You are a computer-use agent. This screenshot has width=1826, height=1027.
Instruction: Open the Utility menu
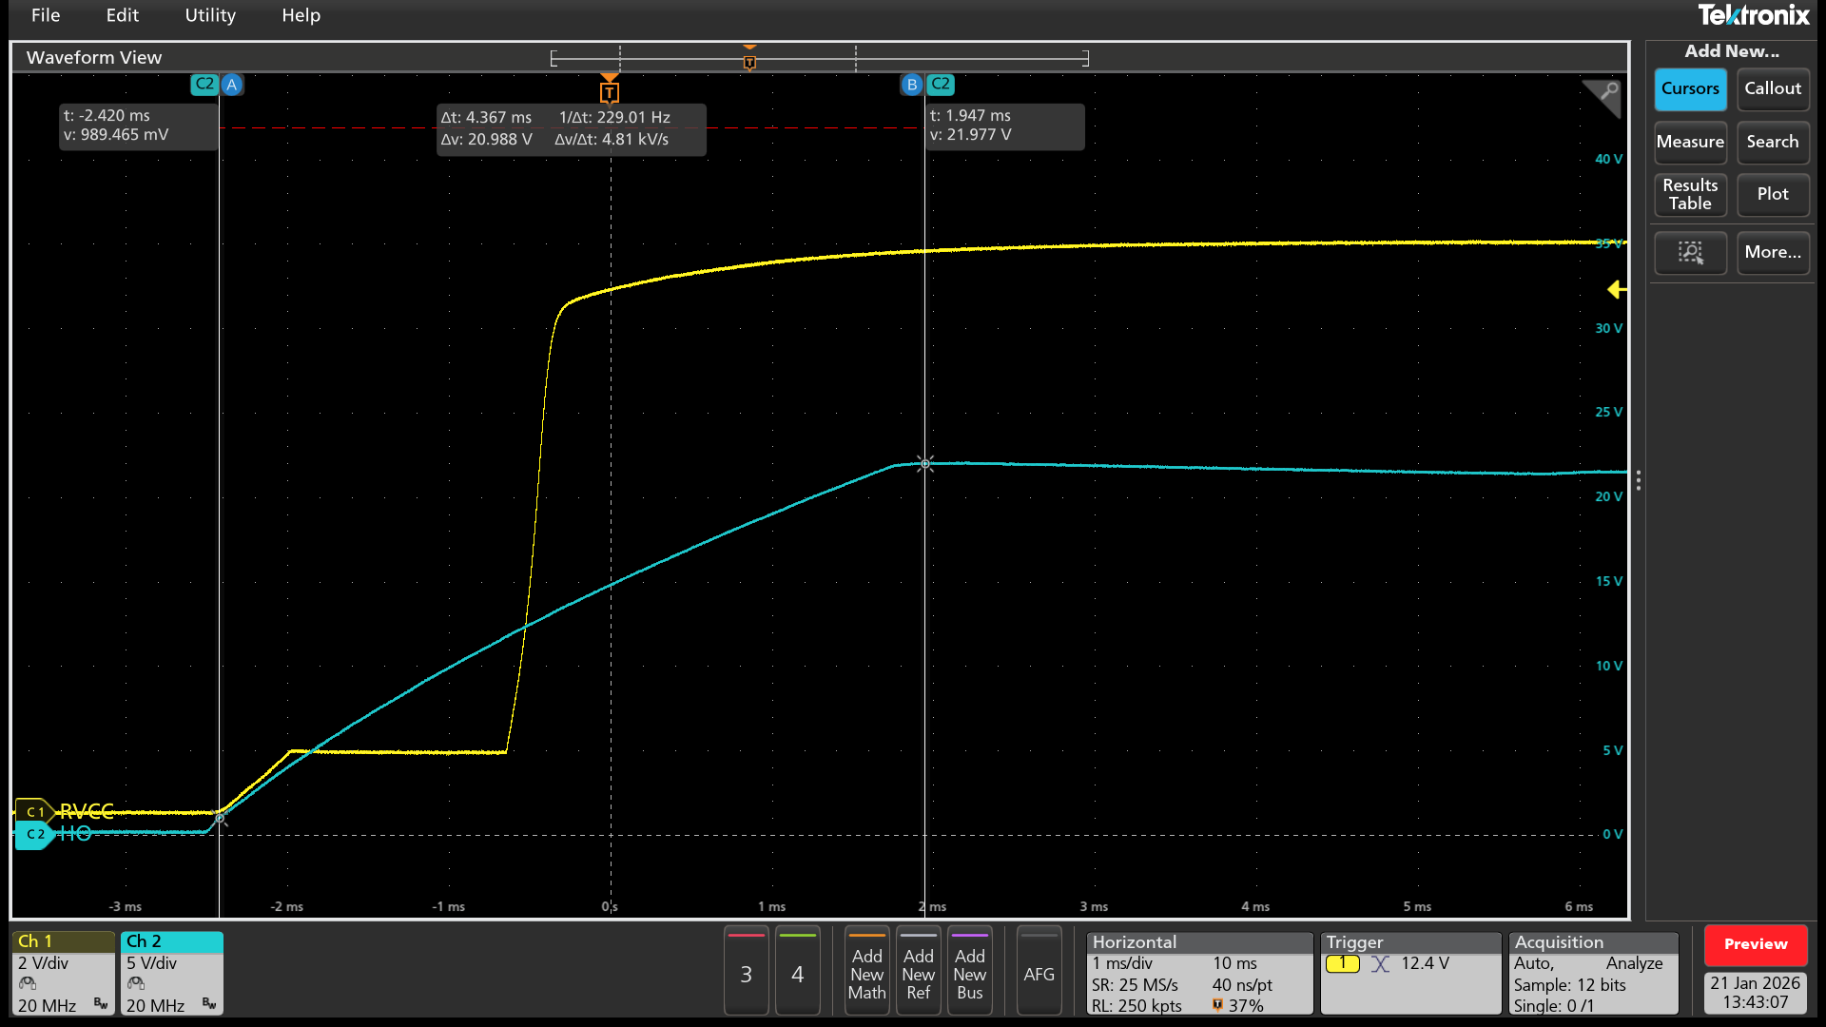210,15
